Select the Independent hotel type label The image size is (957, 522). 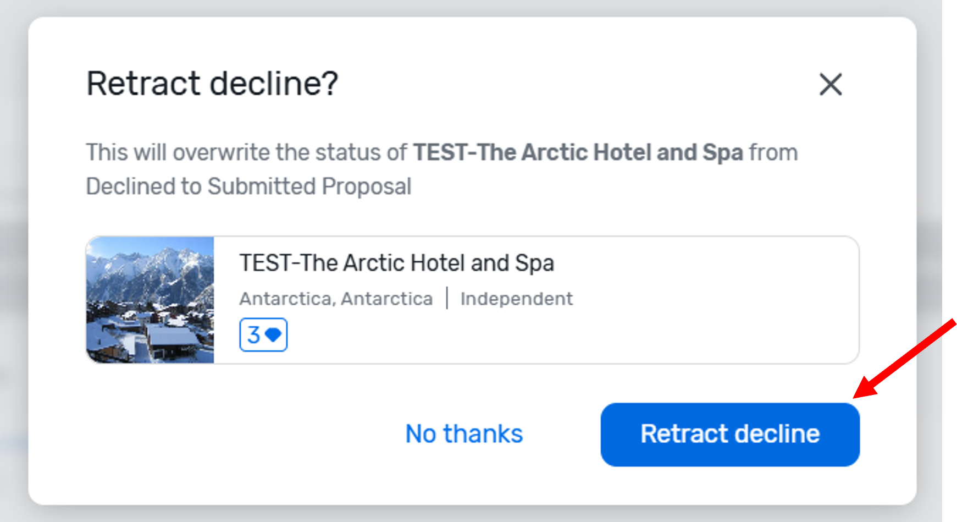pos(516,298)
